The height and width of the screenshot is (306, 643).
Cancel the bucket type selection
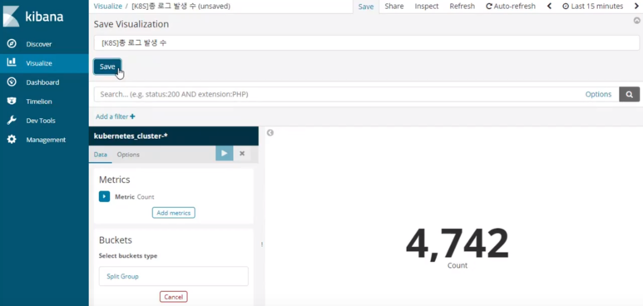(174, 297)
